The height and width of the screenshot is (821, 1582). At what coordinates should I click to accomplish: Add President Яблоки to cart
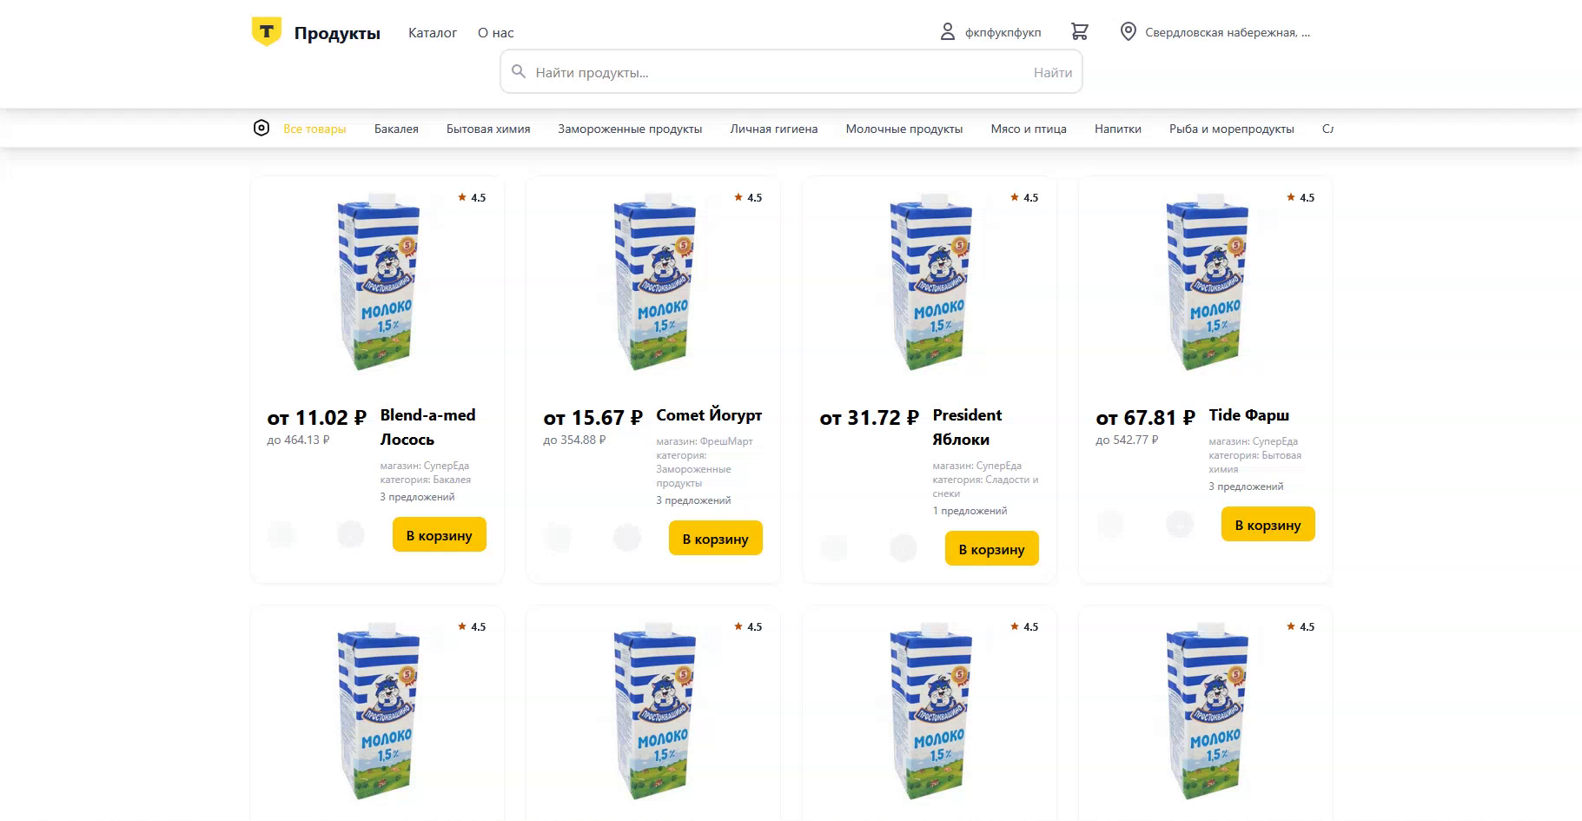click(x=991, y=549)
